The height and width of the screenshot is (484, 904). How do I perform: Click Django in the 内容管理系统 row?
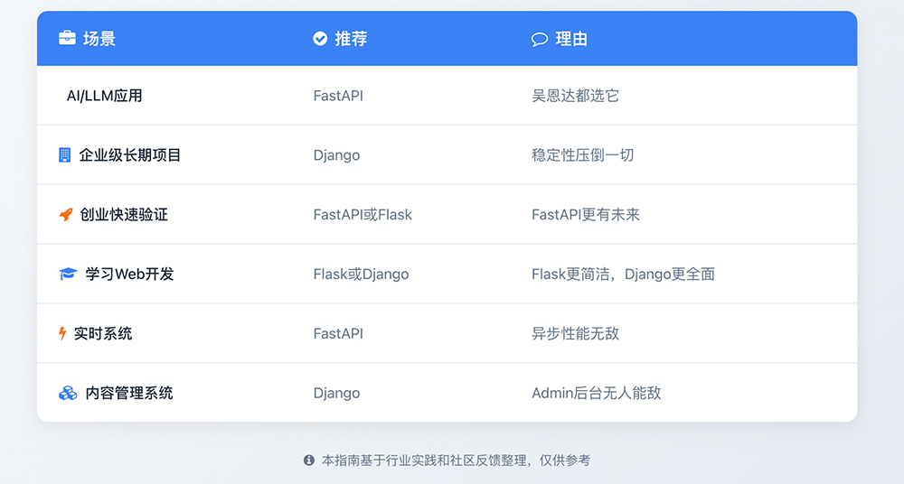(x=336, y=394)
